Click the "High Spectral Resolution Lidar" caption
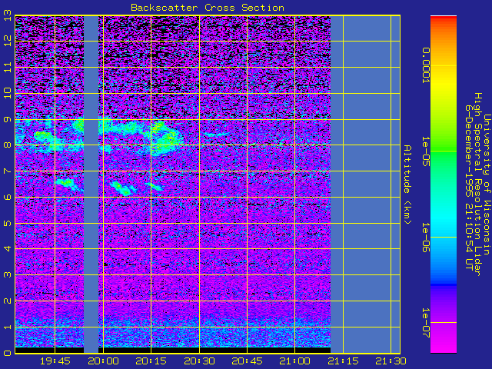This screenshot has width=492, height=369. pos(477,184)
